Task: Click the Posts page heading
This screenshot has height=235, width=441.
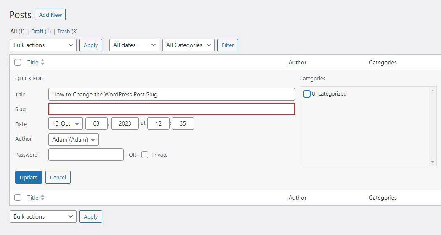Action: 21,15
